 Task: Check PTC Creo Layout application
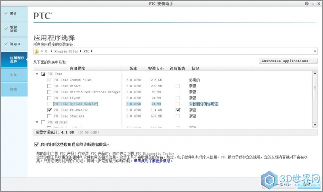click(49, 98)
